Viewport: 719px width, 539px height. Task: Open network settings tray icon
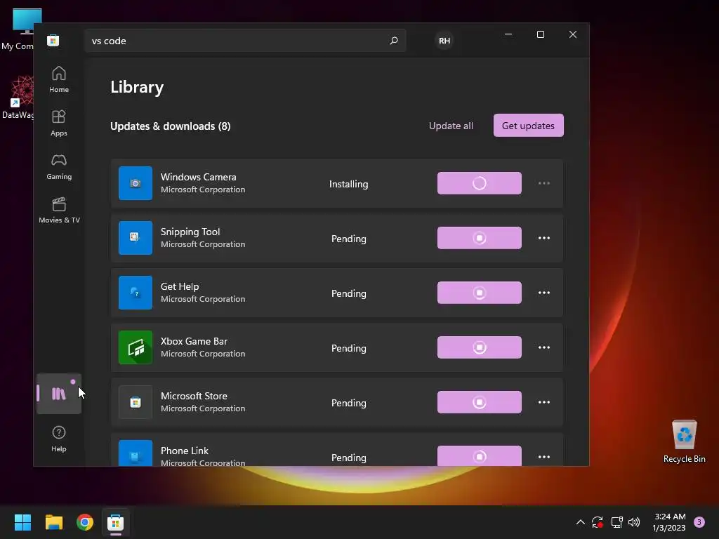(616, 522)
